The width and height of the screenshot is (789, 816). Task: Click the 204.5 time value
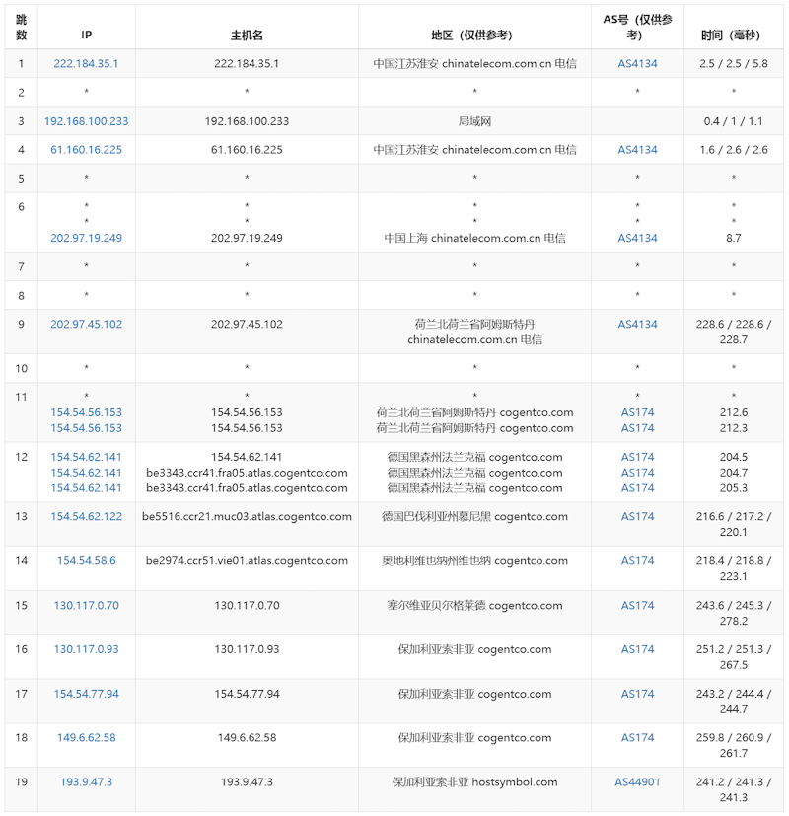[734, 457]
